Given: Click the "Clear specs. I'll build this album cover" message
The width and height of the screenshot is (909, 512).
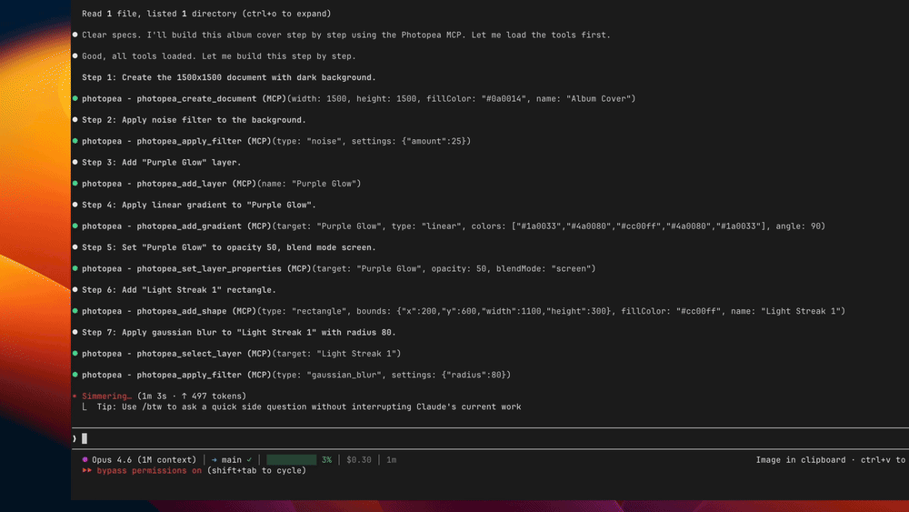Looking at the screenshot, I should (346, 35).
